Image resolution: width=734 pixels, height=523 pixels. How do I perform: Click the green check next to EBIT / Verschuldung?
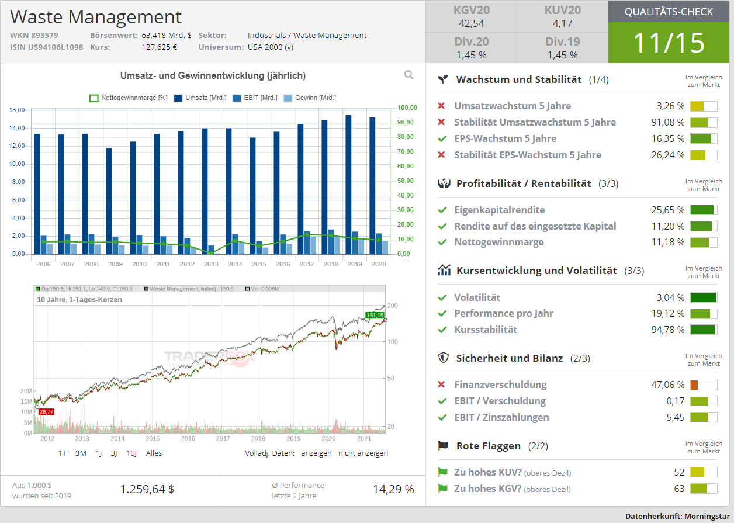[442, 401]
